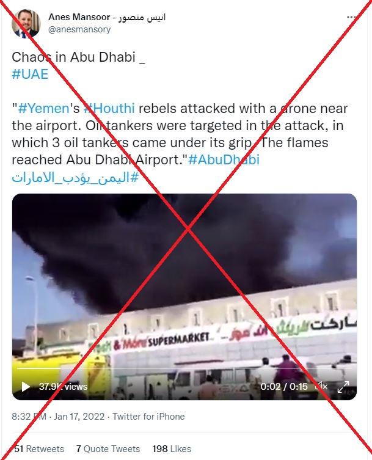
Task: Click the #UAE hashtag
Action: (30, 74)
